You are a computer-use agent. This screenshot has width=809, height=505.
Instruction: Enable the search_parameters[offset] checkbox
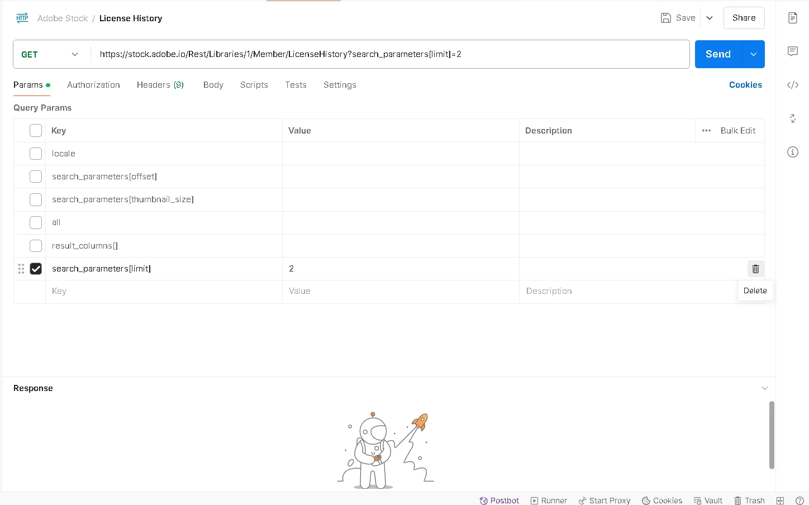click(x=36, y=177)
